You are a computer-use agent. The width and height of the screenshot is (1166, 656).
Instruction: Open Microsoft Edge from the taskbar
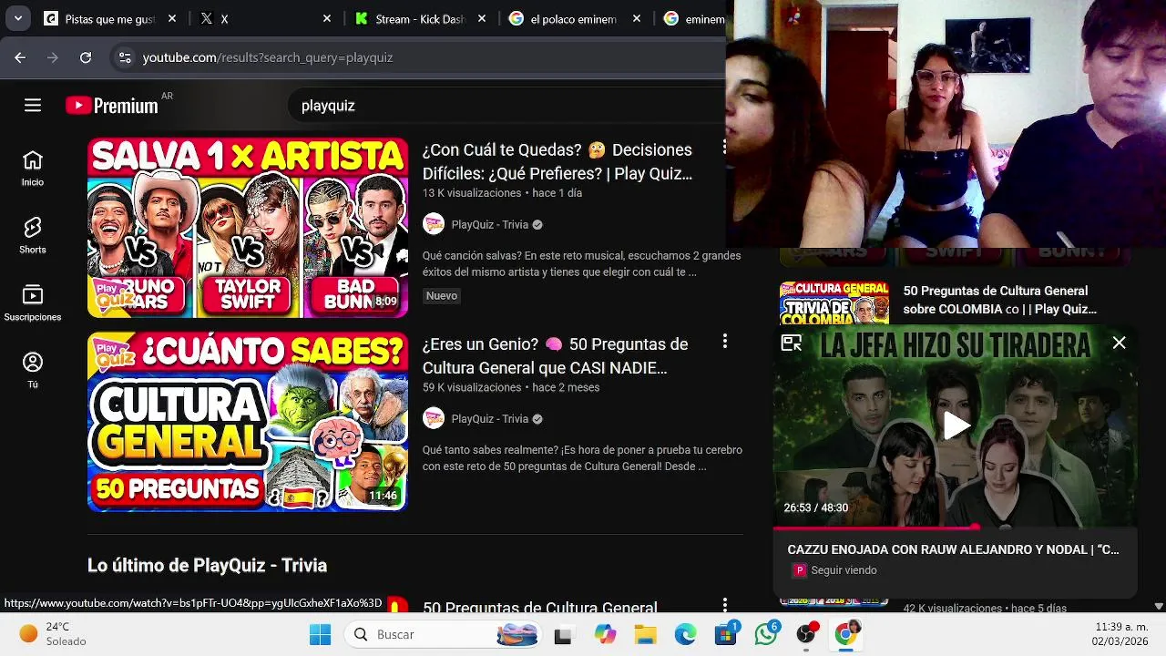pos(685,634)
